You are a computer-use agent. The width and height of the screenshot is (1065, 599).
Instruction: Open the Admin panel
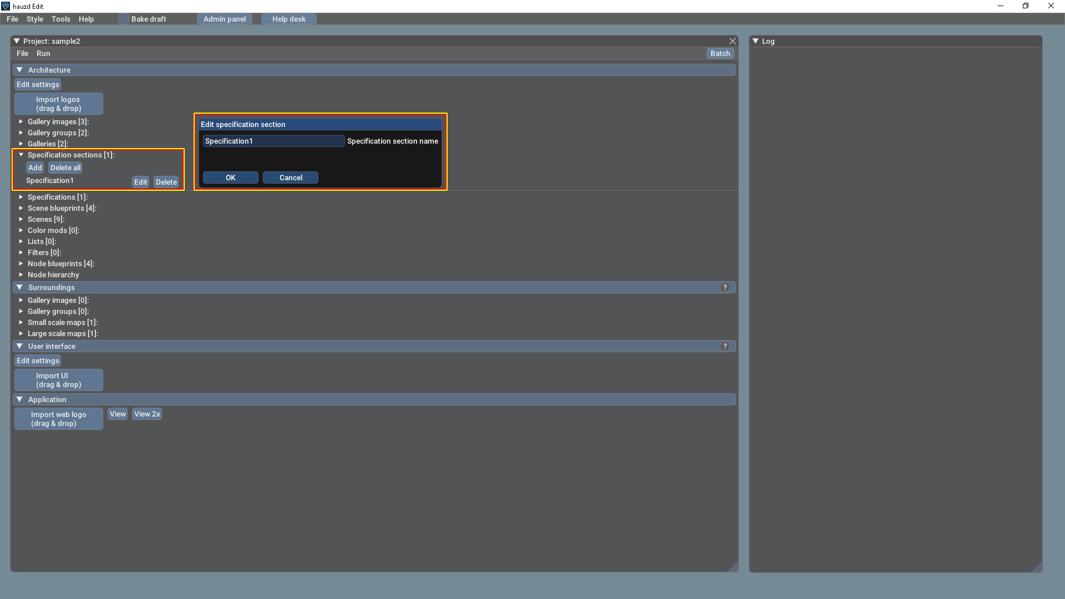[224, 19]
